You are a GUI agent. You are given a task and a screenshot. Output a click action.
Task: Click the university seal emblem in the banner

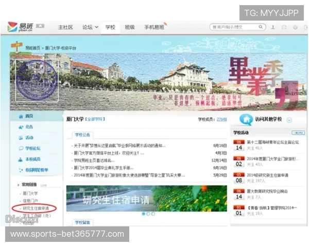[37, 80]
